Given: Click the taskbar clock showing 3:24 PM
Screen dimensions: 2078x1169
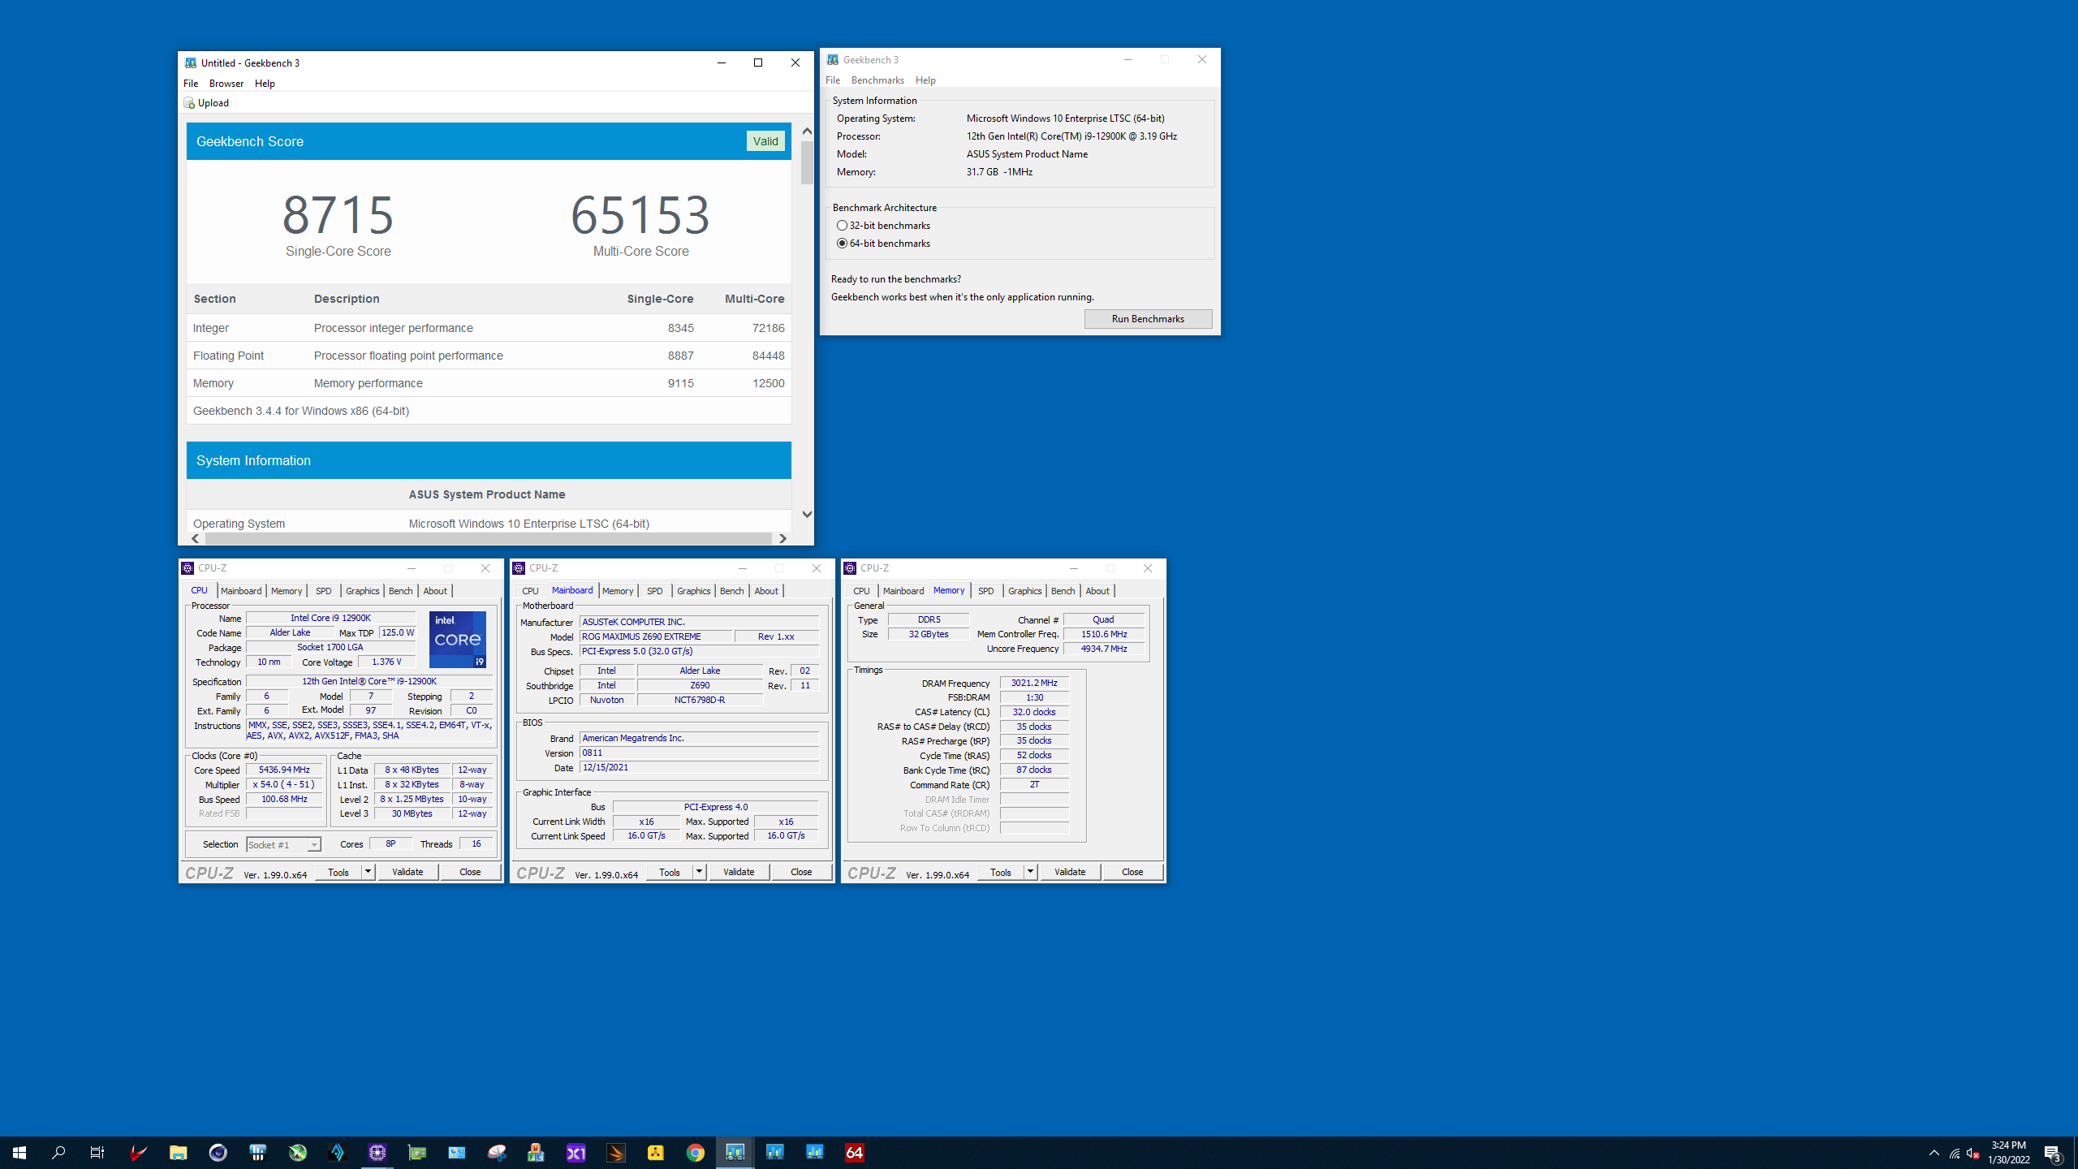Looking at the screenshot, I should point(2008,1153).
